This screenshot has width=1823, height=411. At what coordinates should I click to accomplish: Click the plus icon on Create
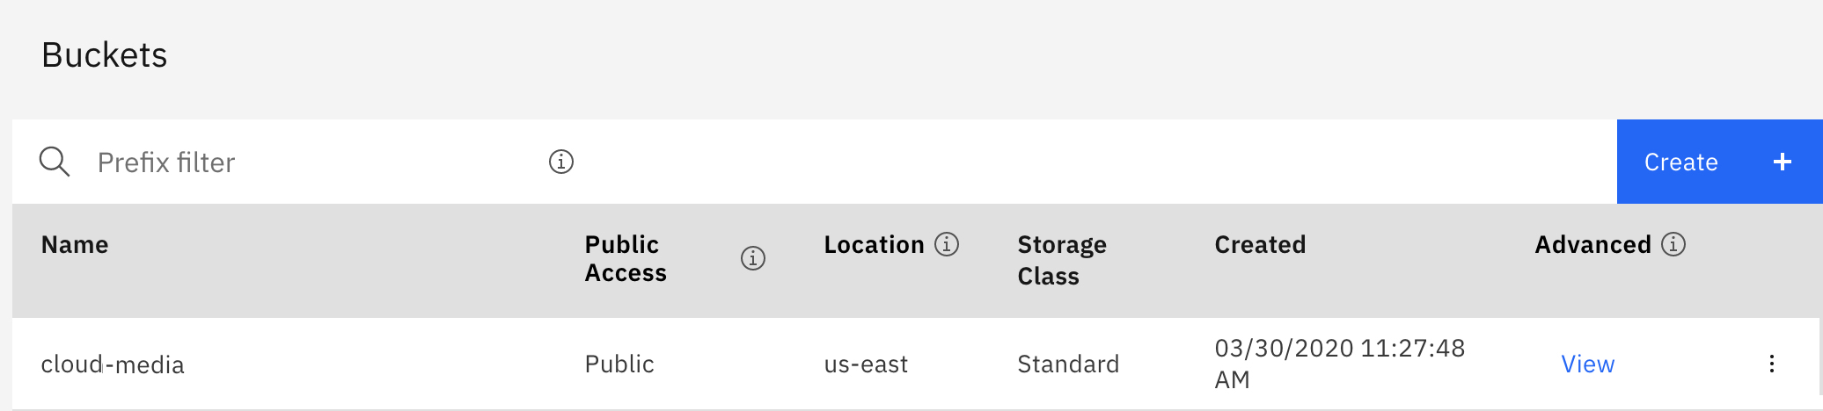pos(1783,162)
